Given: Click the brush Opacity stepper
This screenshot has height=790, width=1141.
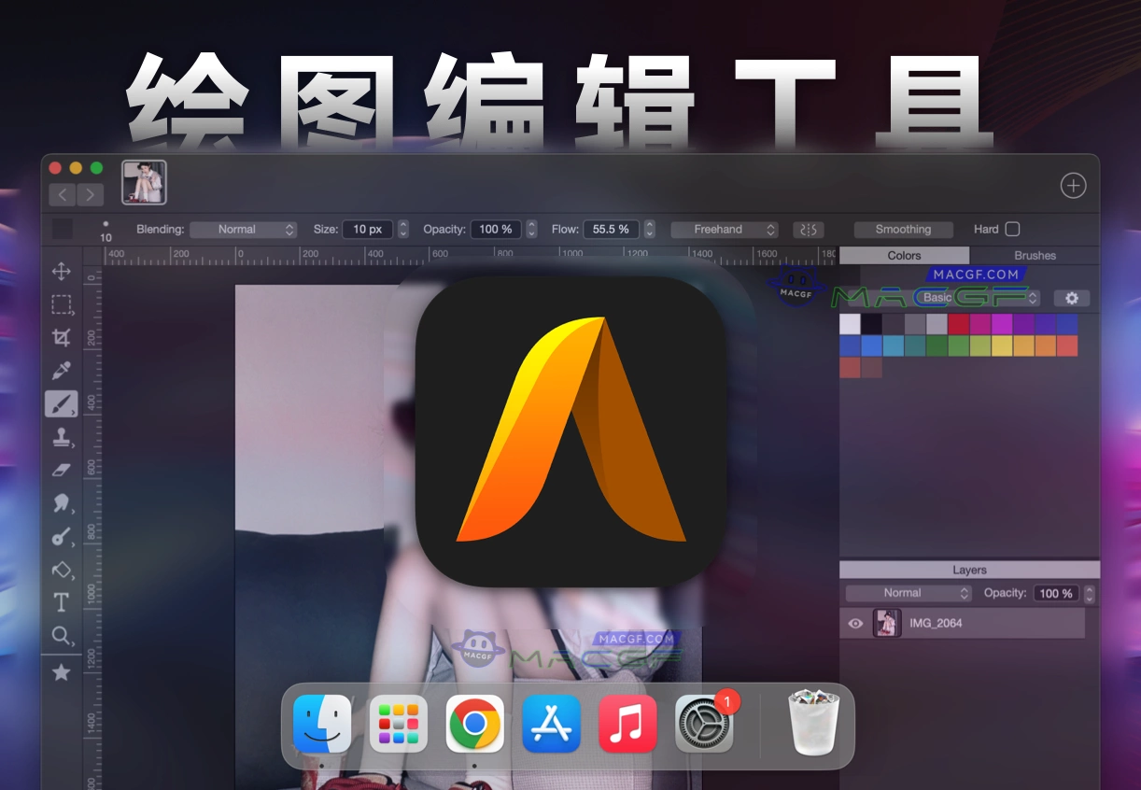Looking at the screenshot, I should point(531,229).
